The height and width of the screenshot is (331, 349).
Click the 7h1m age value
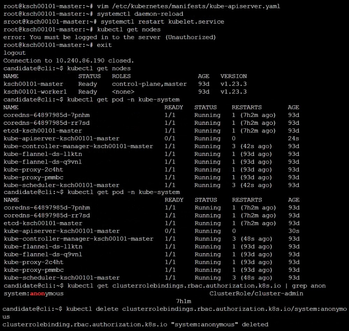184,301
